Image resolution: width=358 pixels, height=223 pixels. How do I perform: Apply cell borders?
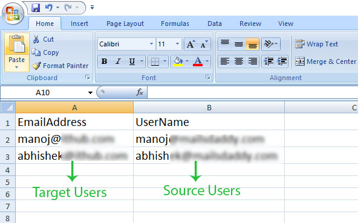pos(155,61)
